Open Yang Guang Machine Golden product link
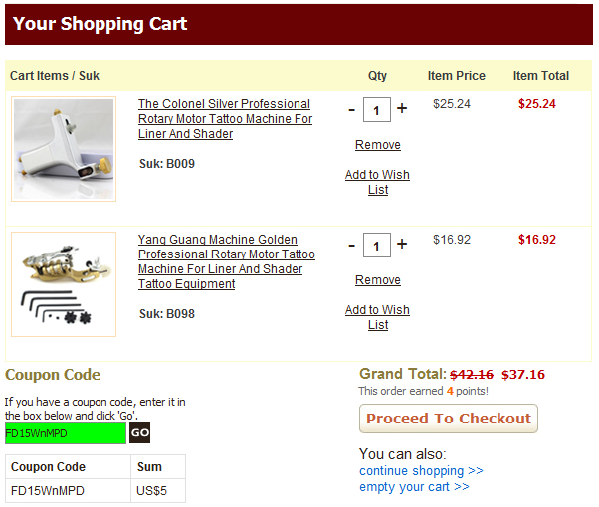The height and width of the screenshot is (507, 599). coord(227,261)
